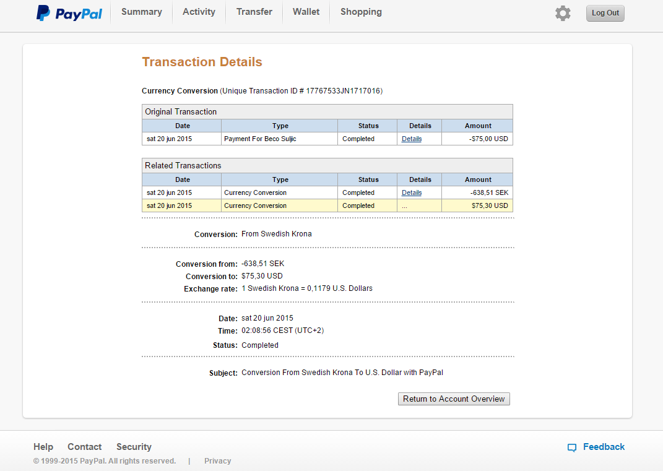Screen dimensions: 663x471
Task: Select the '-$75,00 USD' amount cell
Action: click(477, 139)
